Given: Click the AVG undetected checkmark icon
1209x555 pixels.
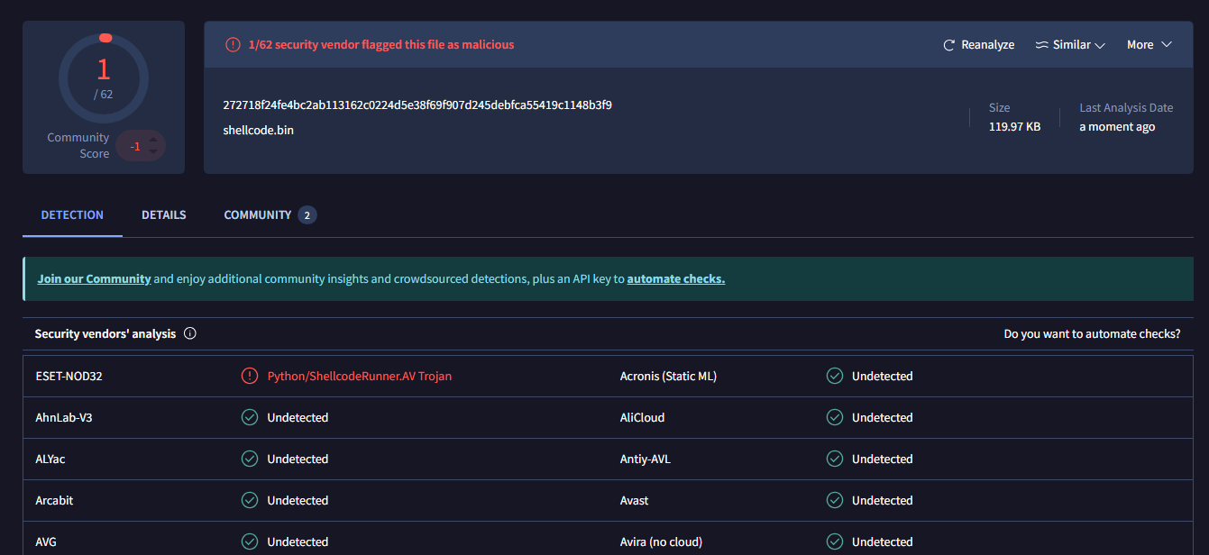Looking at the screenshot, I should 250,541.
